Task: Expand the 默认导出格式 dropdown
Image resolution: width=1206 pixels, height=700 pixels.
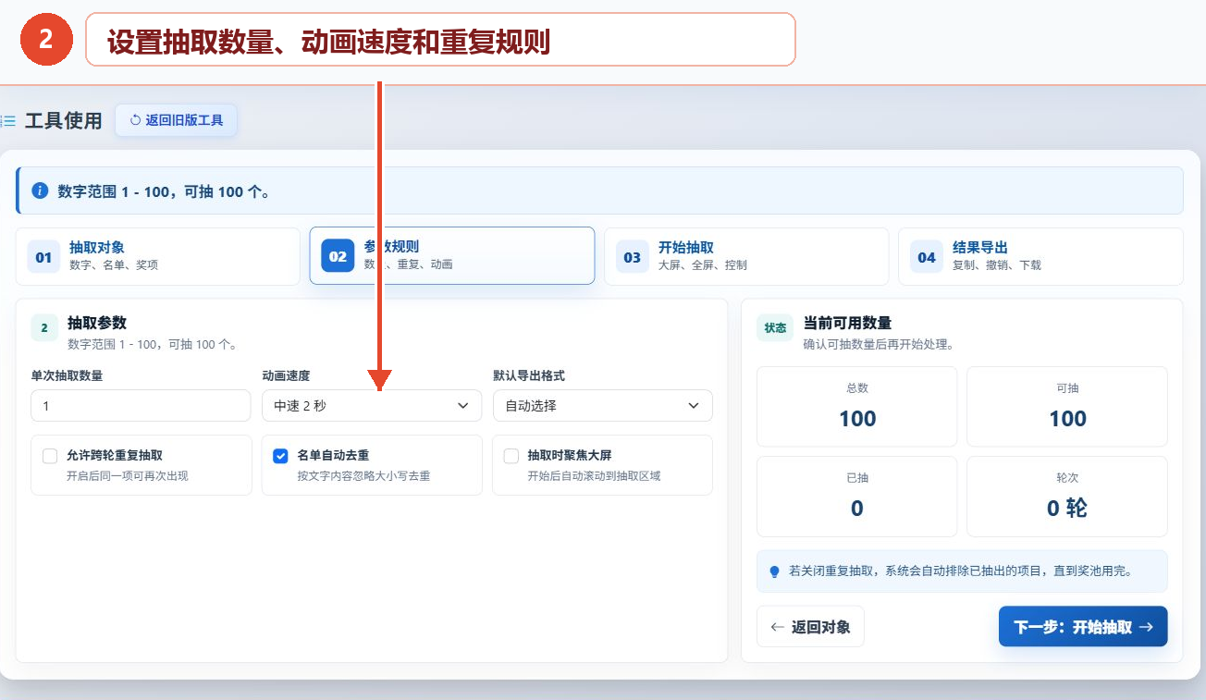Action: [603, 406]
